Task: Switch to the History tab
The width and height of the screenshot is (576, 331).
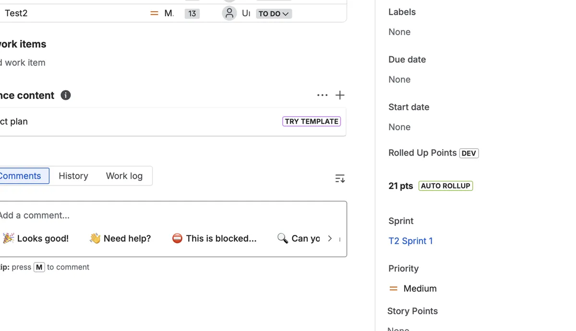Action: (x=73, y=176)
